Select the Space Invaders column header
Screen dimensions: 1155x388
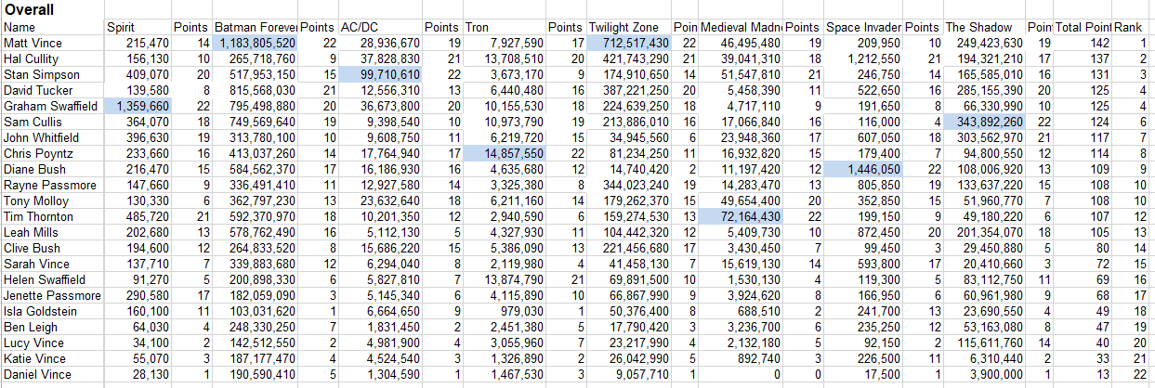tap(863, 28)
